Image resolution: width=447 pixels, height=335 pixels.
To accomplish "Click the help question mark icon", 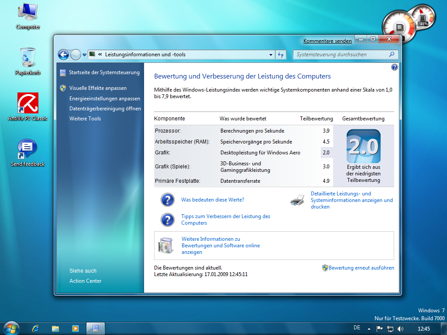I will click(x=395, y=67).
